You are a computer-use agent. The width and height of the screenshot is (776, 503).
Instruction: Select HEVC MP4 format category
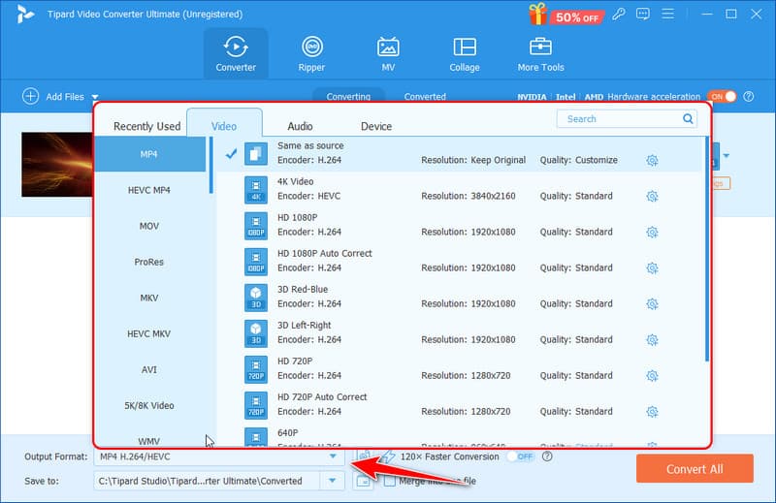tap(150, 190)
